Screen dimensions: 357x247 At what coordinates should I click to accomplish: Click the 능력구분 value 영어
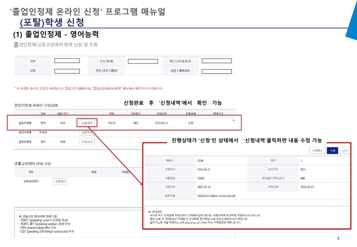[x=303, y=169]
